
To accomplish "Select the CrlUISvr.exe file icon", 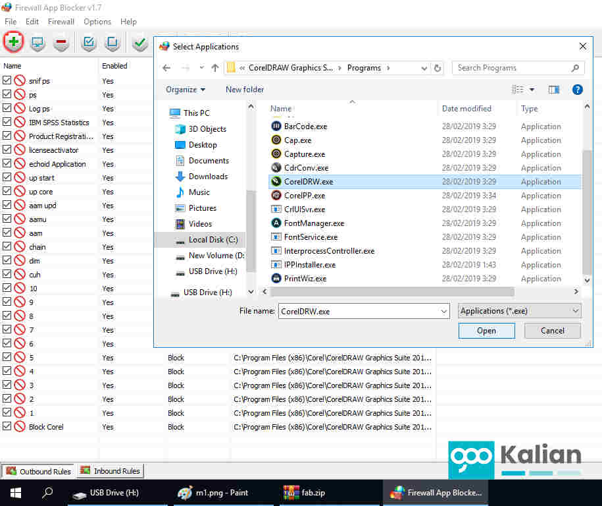I will [276, 209].
